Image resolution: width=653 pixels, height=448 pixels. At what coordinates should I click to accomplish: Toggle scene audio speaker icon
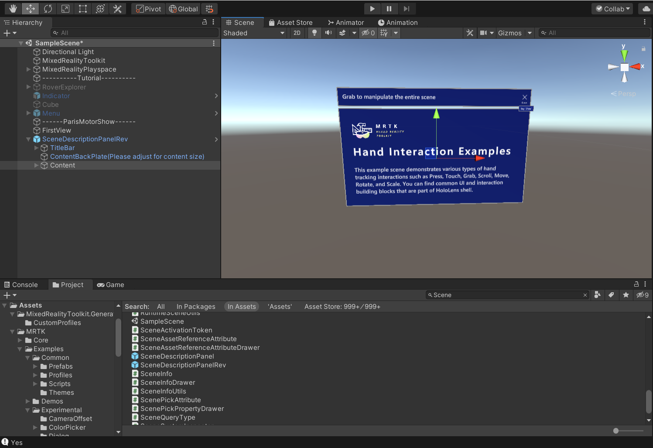pos(328,33)
